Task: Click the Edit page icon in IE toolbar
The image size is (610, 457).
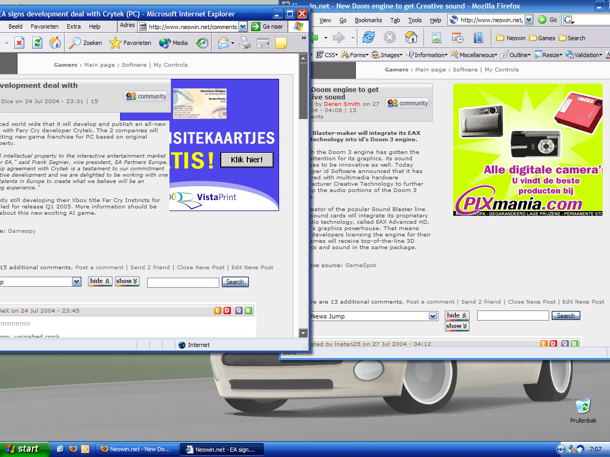Action: 263,43
